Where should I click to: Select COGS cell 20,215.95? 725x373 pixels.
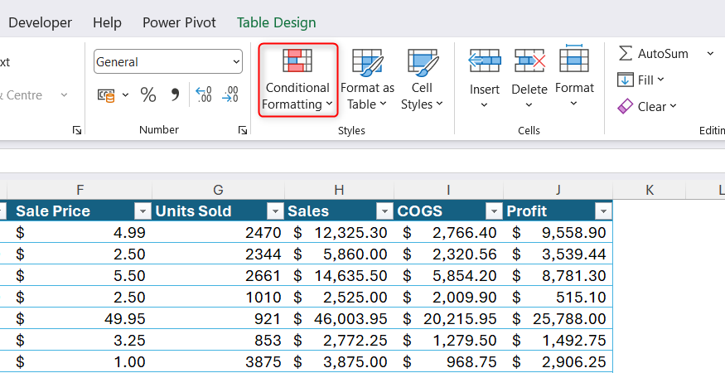(448, 318)
